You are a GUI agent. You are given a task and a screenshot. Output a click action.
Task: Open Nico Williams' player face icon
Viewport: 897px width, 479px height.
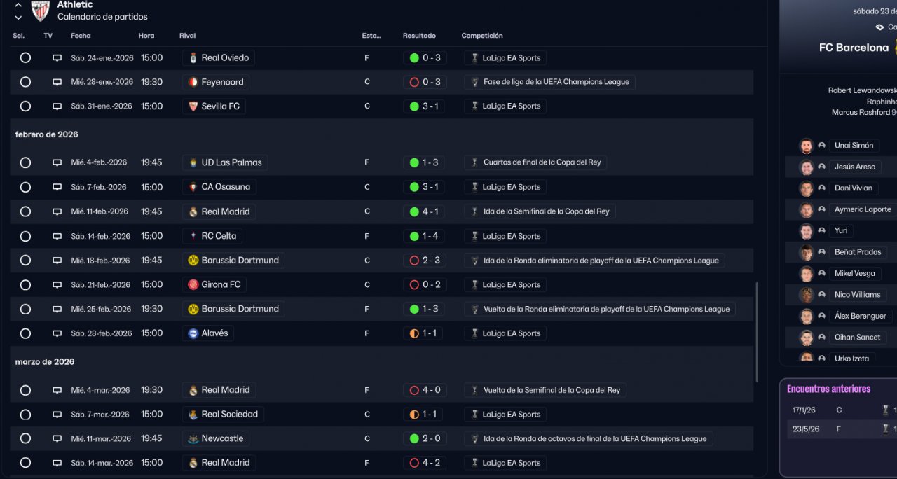(807, 295)
